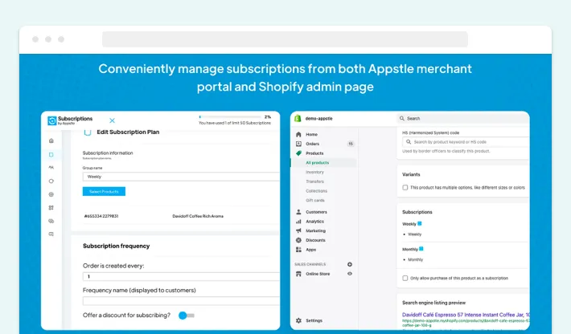Open Products in Shopify navigation
Viewport: 571px width, 334px height.
coord(314,153)
